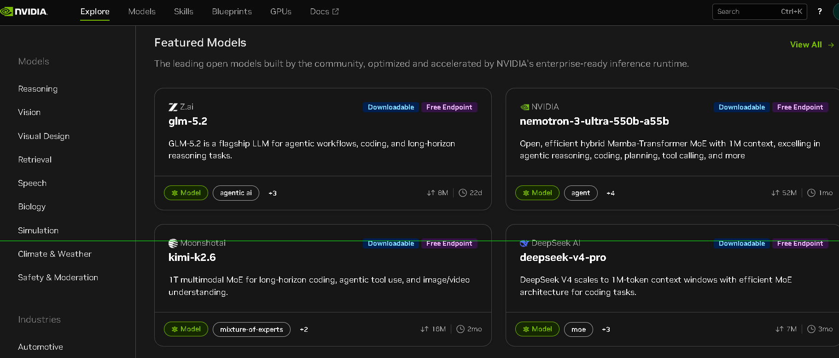The width and height of the screenshot is (839, 358).
Task: Click the mixture-of-experts tag
Action: coord(251,329)
